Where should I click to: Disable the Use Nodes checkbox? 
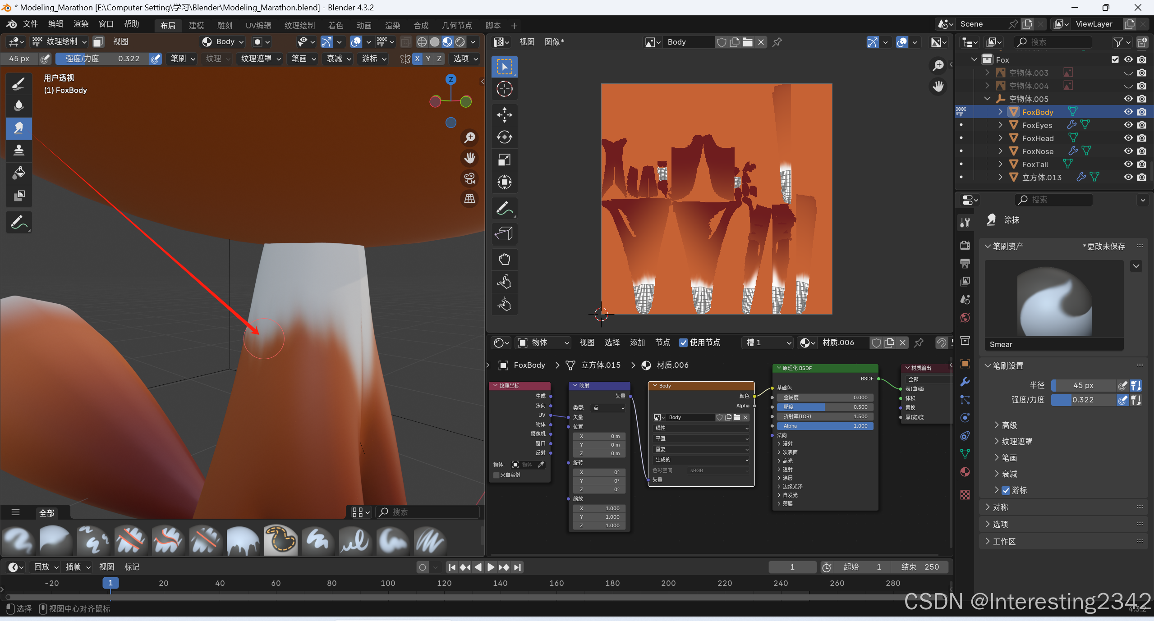click(x=684, y=342)
